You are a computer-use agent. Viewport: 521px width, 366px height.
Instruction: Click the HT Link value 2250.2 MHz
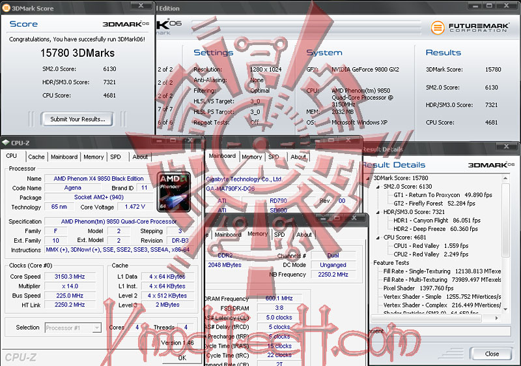(x=70, y=305)
